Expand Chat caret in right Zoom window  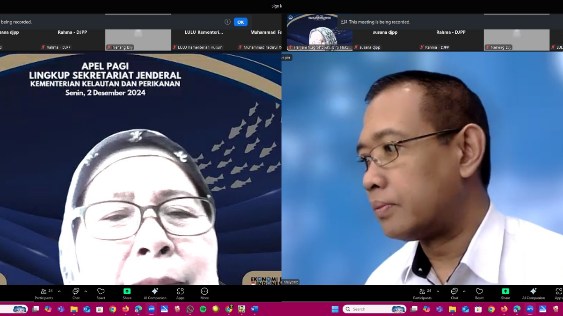point(464,291)
